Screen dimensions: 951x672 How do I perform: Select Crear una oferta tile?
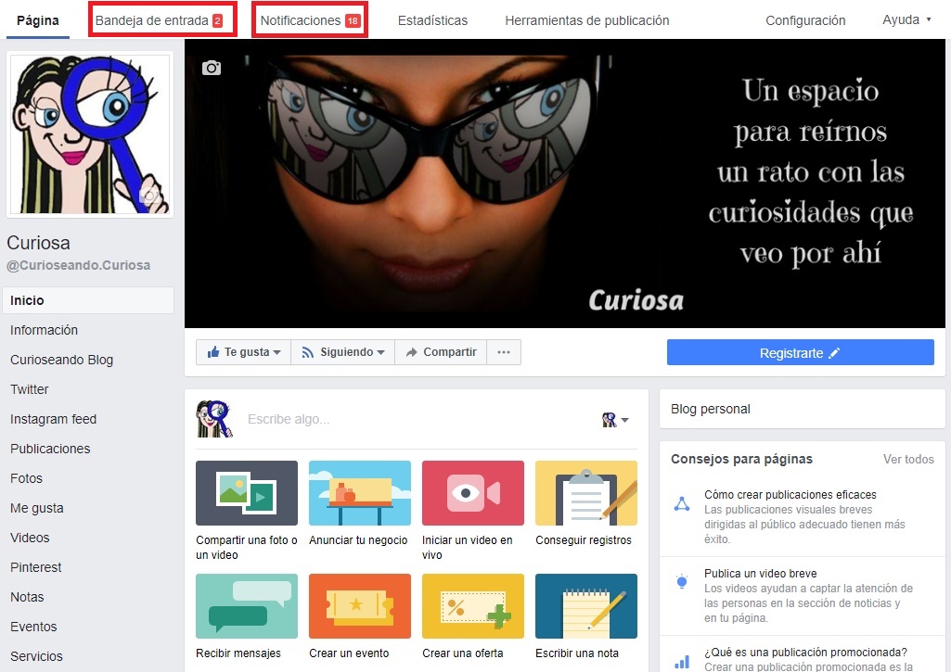point(472,617)
